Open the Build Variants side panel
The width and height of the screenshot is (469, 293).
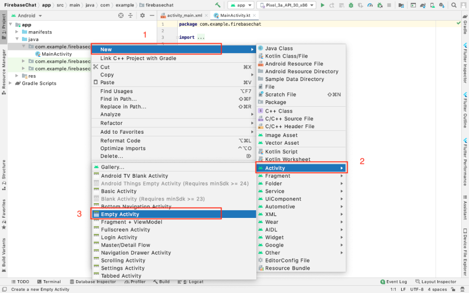point(4,255)
